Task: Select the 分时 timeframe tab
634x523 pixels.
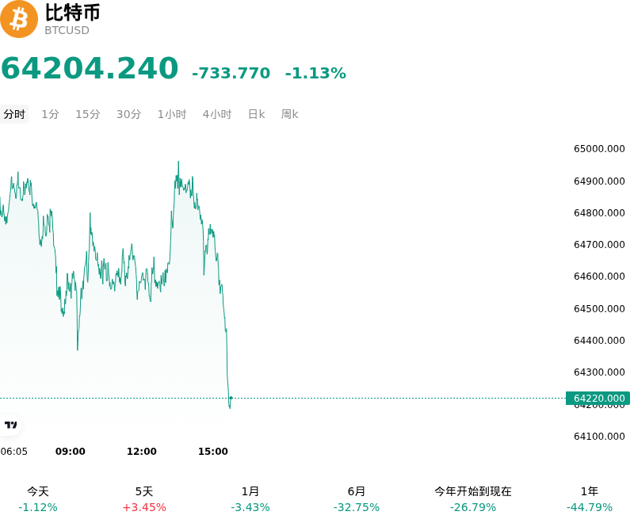Action: click(14, 114)
